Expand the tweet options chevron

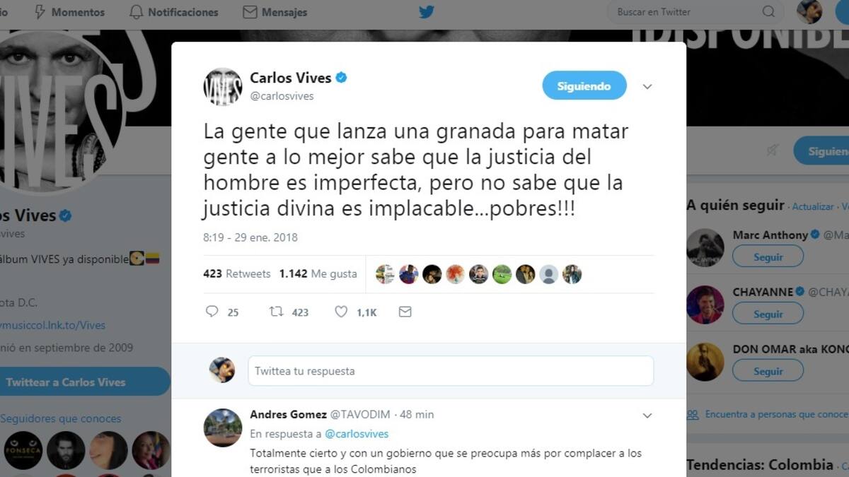[647, 86]
